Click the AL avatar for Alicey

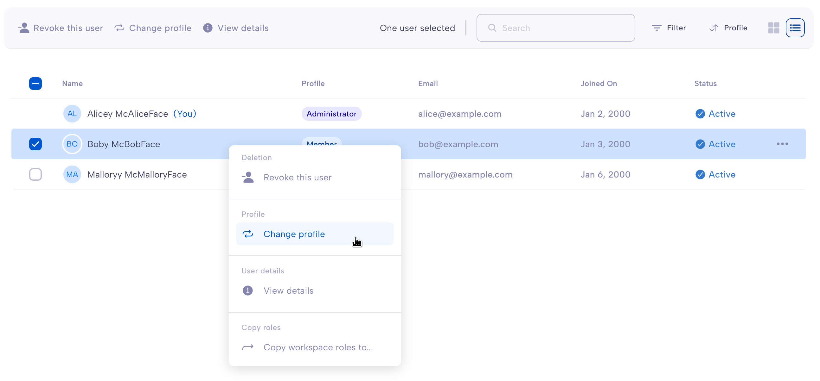(x=72, y=114)
